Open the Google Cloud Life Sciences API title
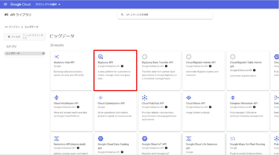The image size is (279, 155). 202,146
